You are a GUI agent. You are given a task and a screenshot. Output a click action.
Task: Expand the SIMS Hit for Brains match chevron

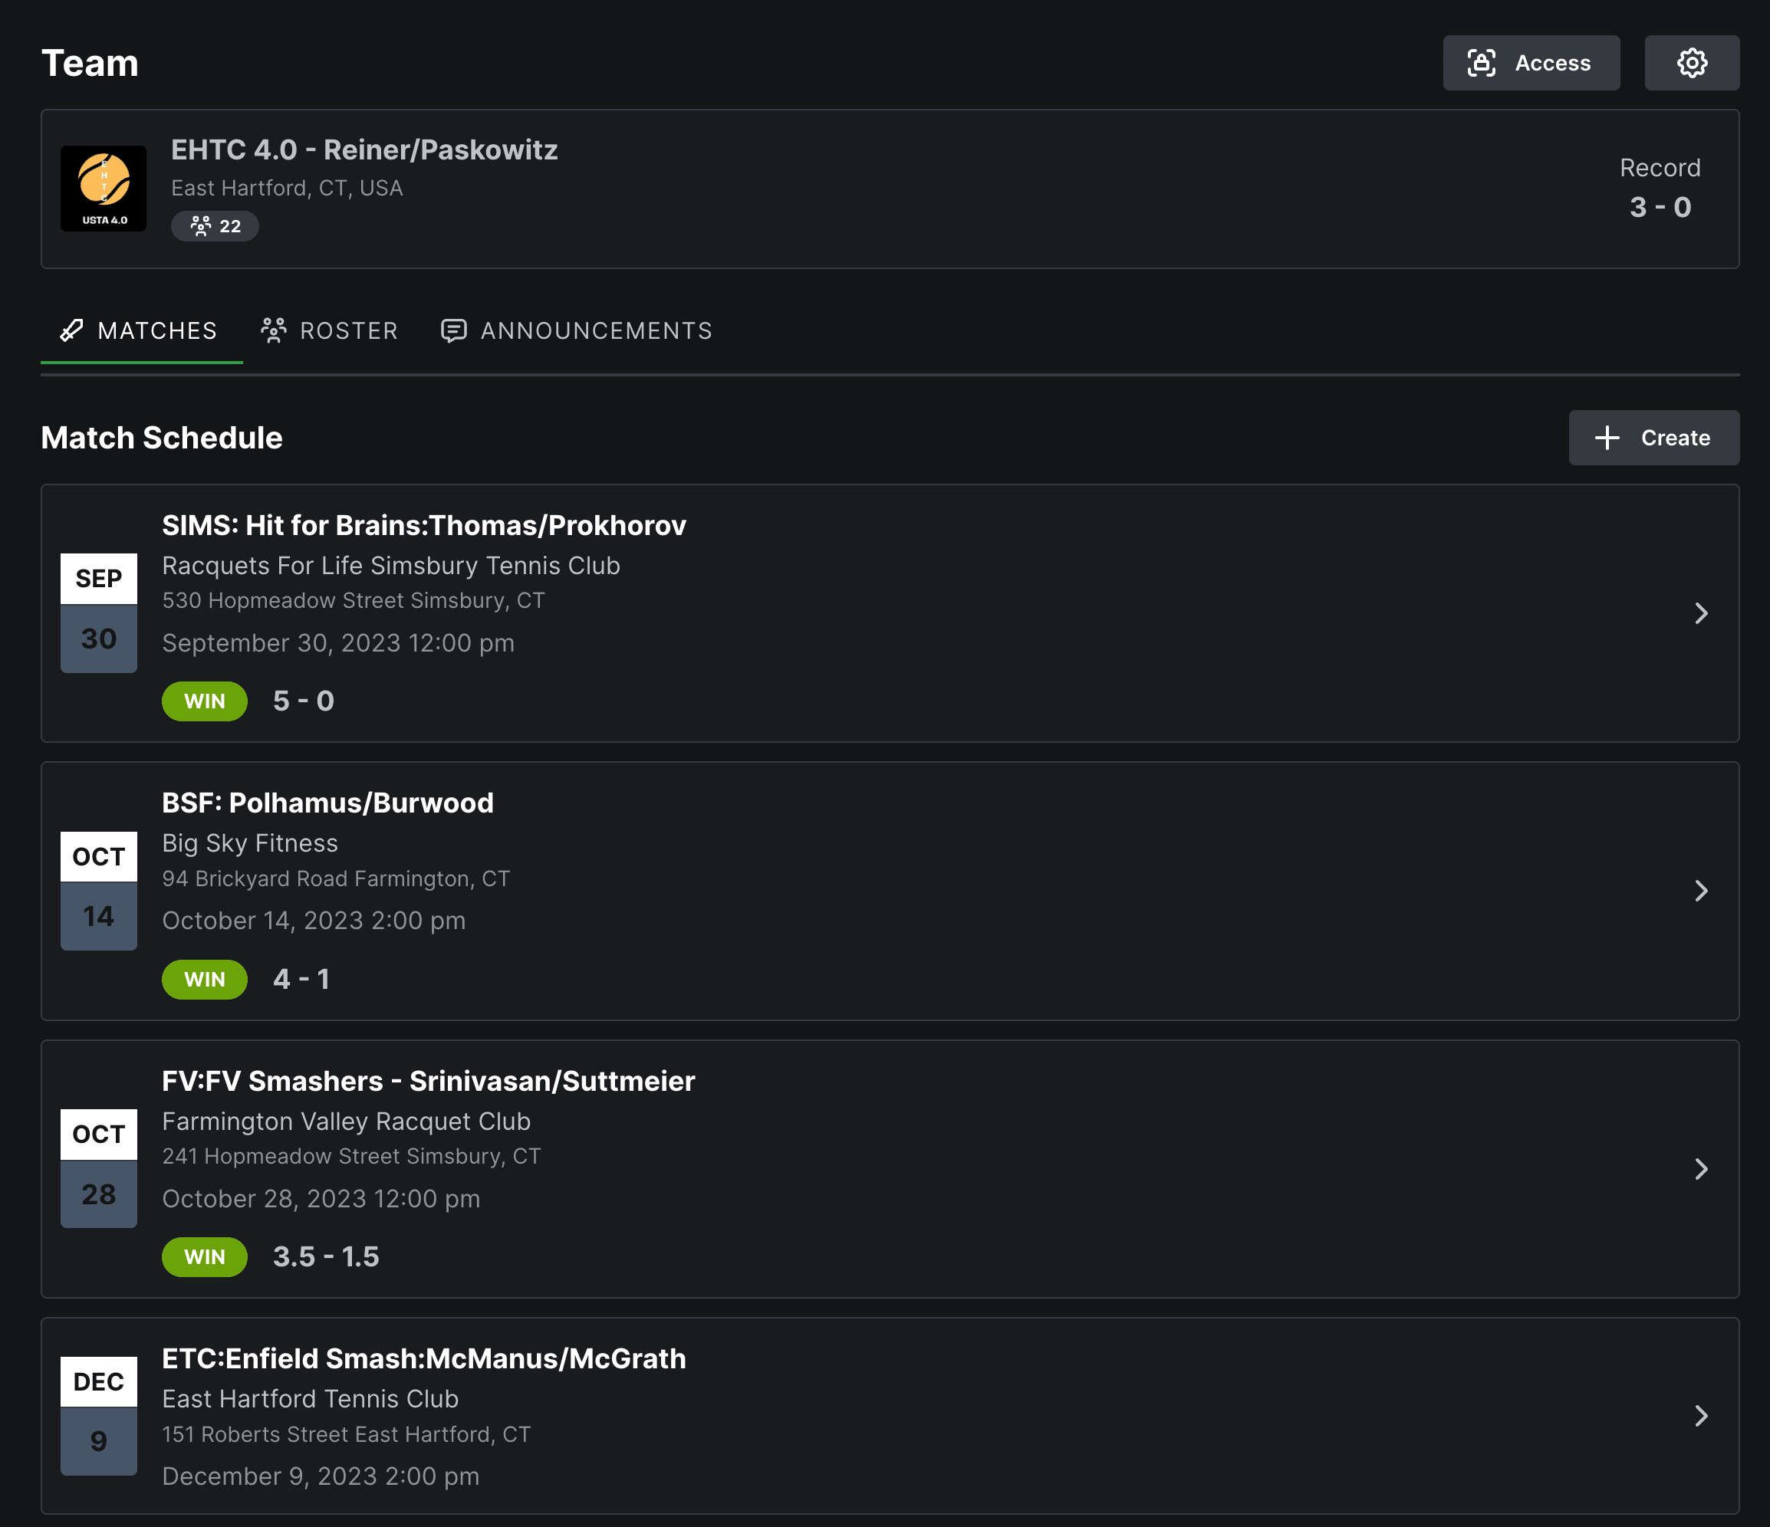click(x=1701, y=613)
